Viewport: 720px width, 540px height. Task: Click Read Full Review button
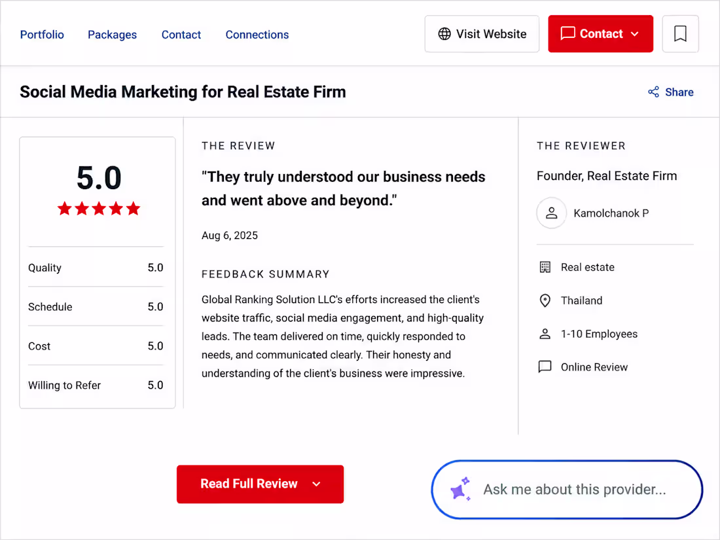[x=260, y=484]
